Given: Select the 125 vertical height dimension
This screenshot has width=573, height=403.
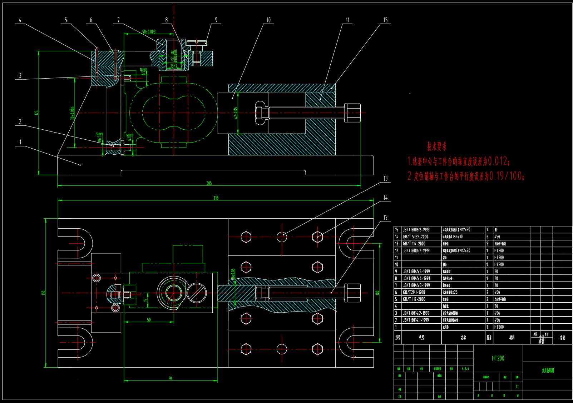Looking at the screenshot, I should (x=36, y=113).
